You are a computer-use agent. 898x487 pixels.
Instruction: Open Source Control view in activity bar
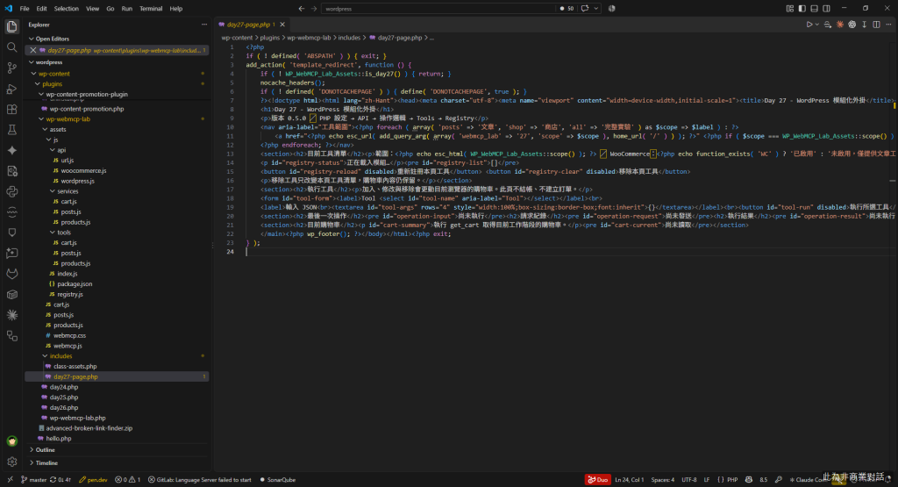click(x=12, y=68)
